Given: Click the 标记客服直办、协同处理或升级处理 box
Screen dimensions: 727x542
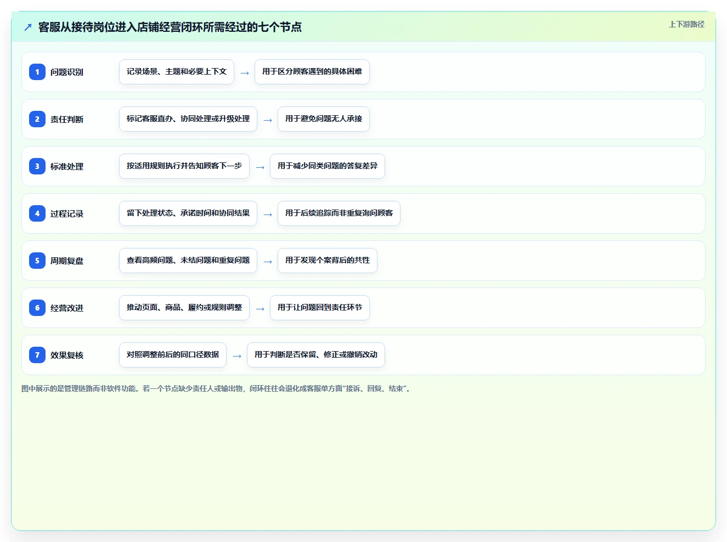Looking at the screenshot, I should point(188,119).
